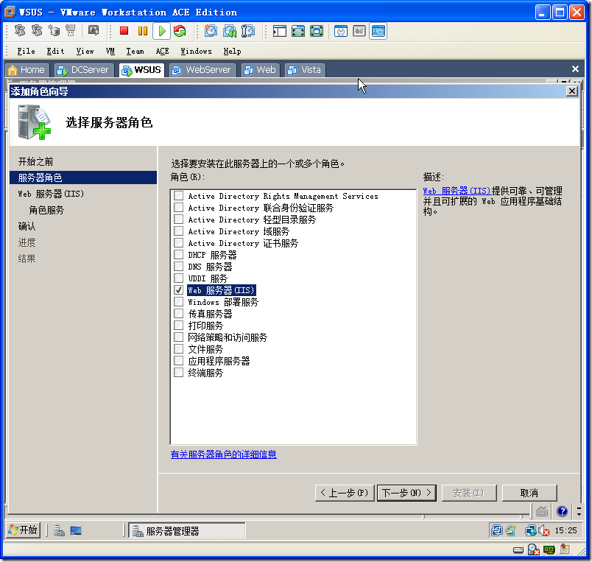Tick the 终端服务 checkbox
592x562 pixels.
pyautogui.click(x=179, y=373)
